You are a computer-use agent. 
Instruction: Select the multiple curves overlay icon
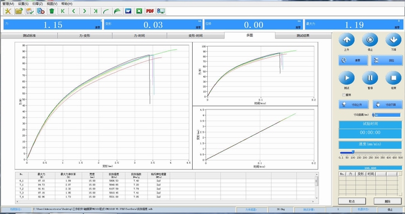tap(117, 11)
